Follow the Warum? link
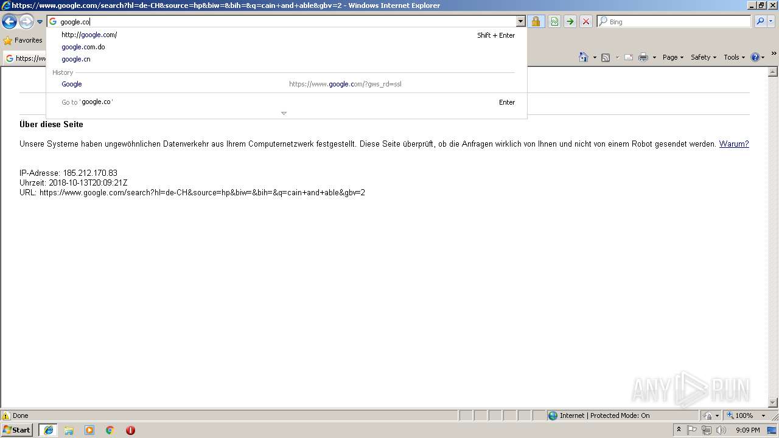 pos(734,144)
